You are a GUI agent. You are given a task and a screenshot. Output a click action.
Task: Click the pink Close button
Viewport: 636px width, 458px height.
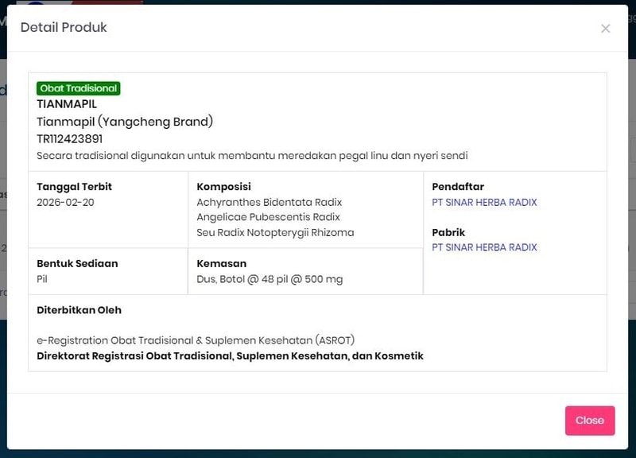pyautogui.click(x=589, y=421)
